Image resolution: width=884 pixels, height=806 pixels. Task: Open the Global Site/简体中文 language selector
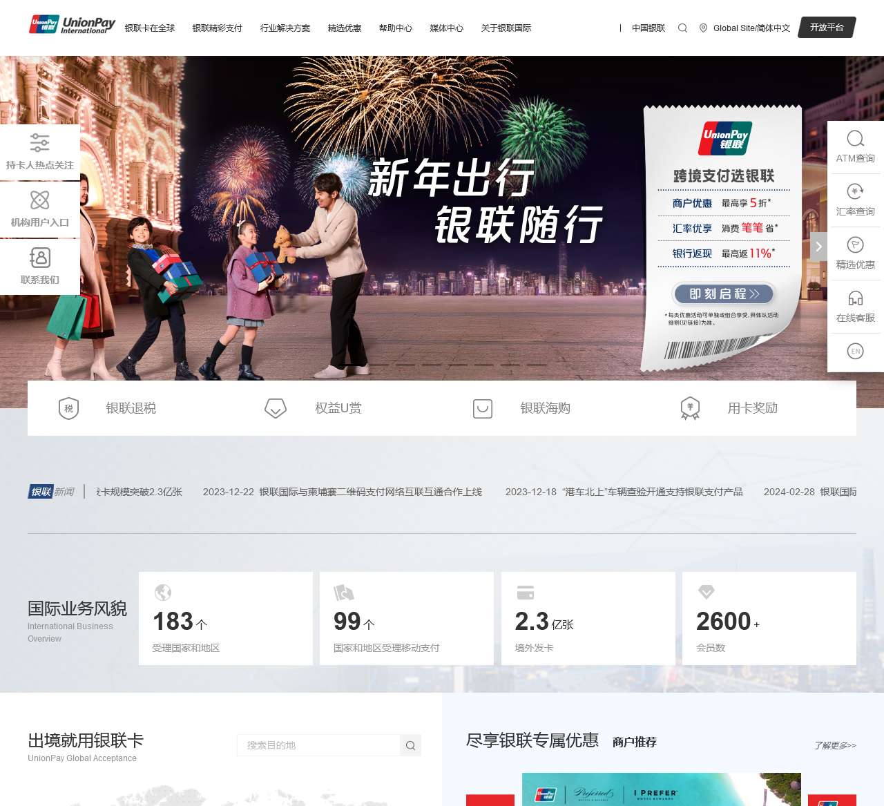tap(751, 28)
